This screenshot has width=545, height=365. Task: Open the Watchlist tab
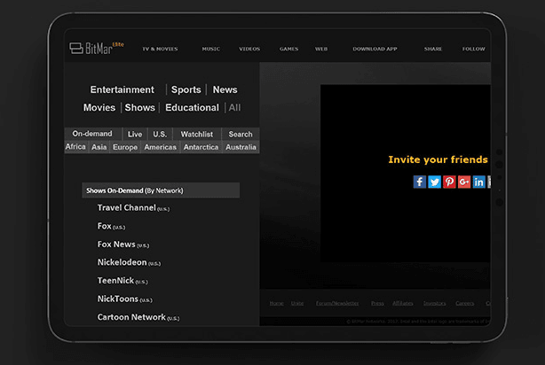196,134
